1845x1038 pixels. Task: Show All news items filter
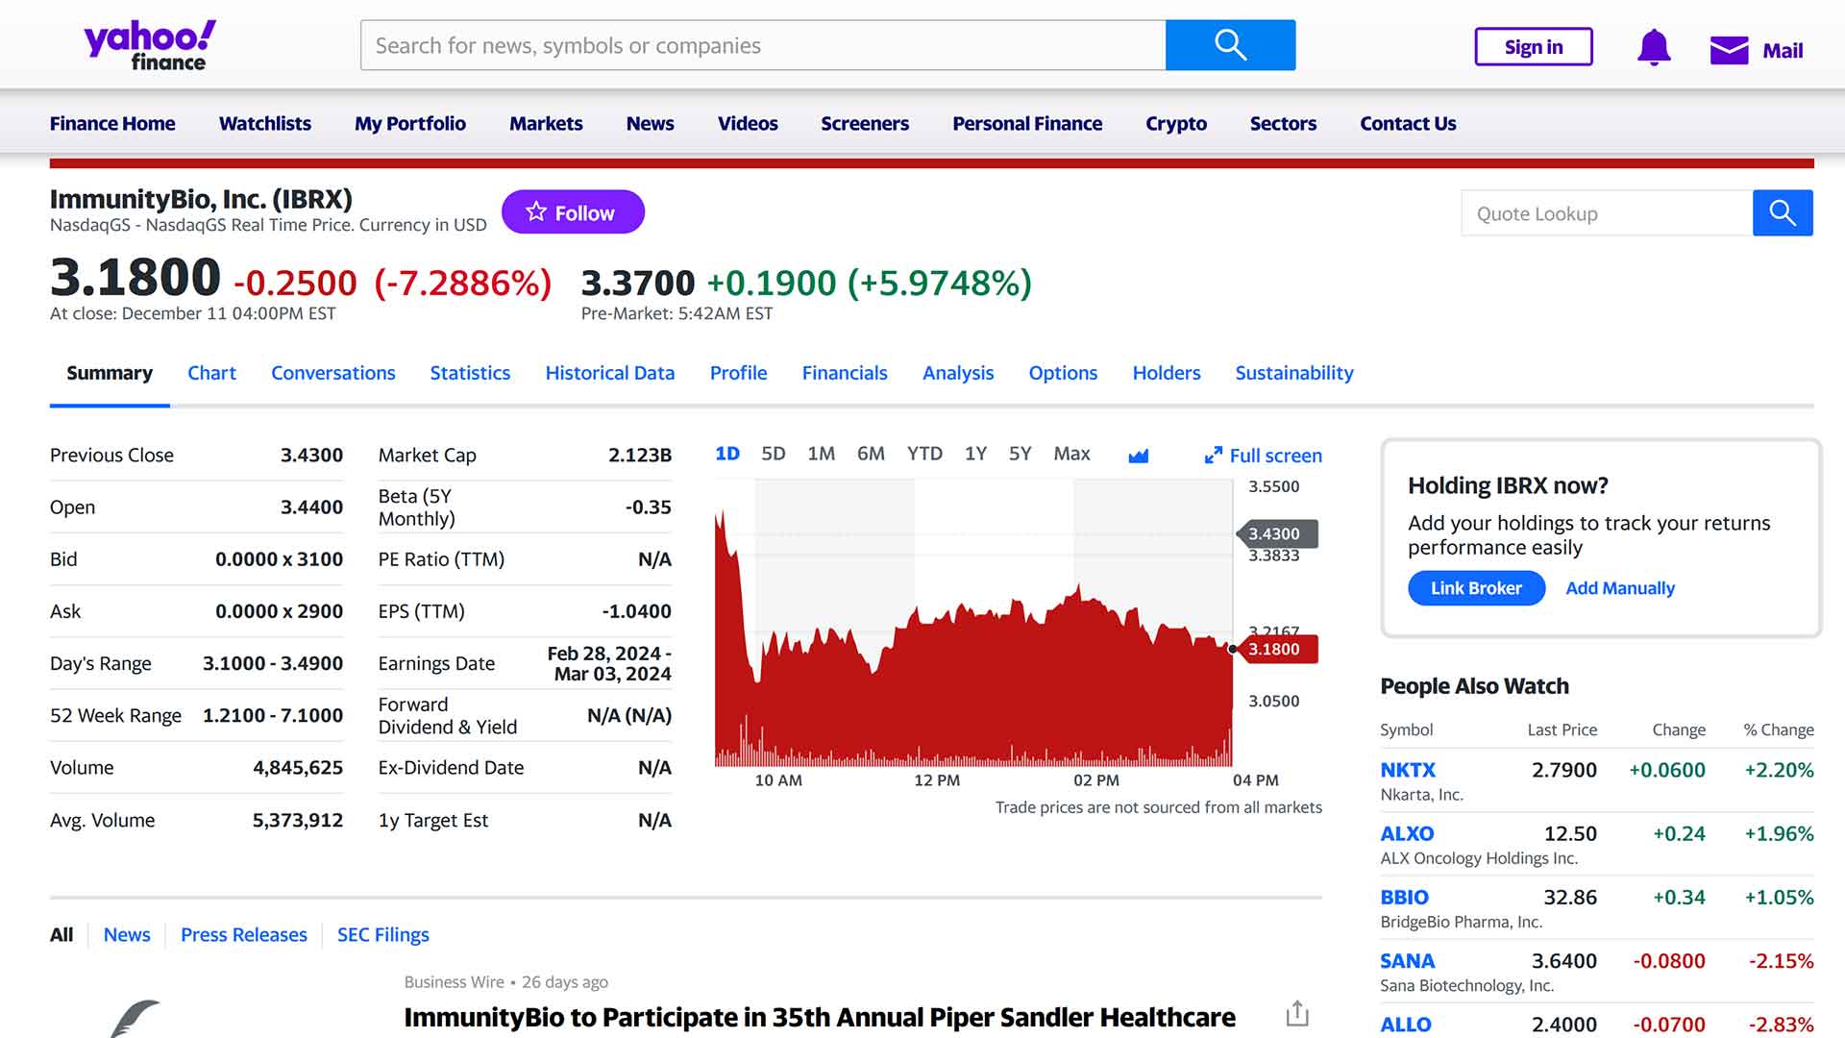click(x=61, y=935)
